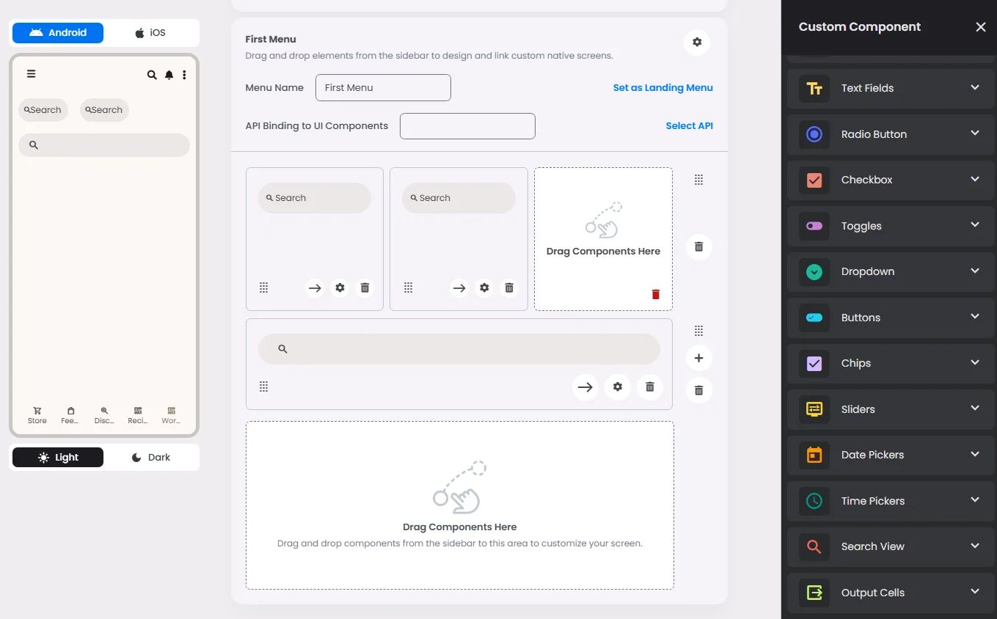Image resolution: width=997 pixels, height=619 pixels.
Task: Open First Menu settings gear
Action: [x=697, y=43]
